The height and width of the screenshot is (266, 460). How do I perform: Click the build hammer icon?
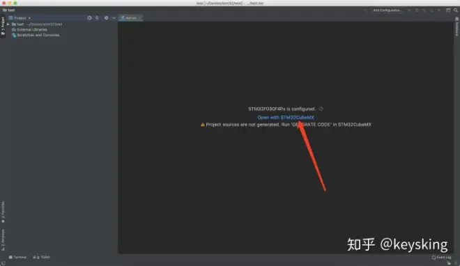pos(365,10)
